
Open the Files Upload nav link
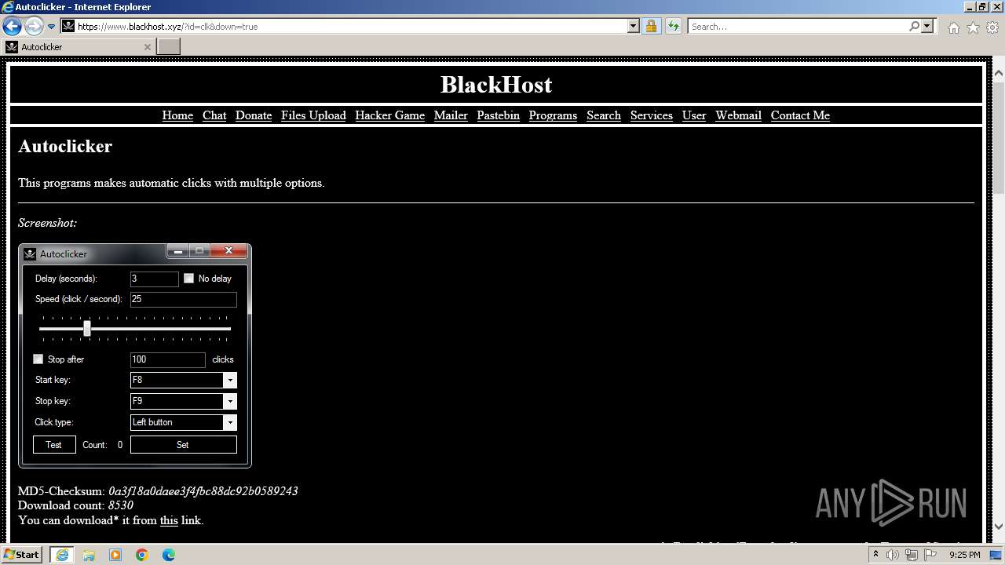pyautogui.click(x=313, y=115)
